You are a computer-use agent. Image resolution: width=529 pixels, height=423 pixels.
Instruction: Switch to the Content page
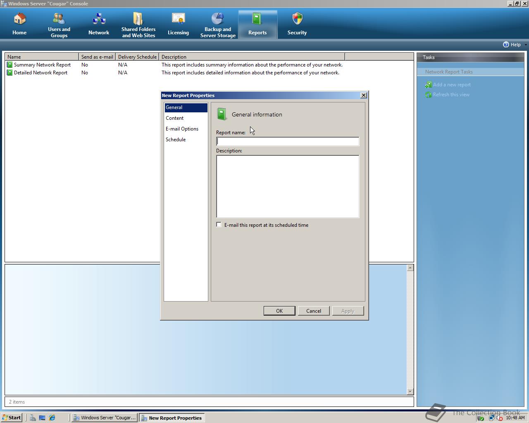[x=186, y=118]
